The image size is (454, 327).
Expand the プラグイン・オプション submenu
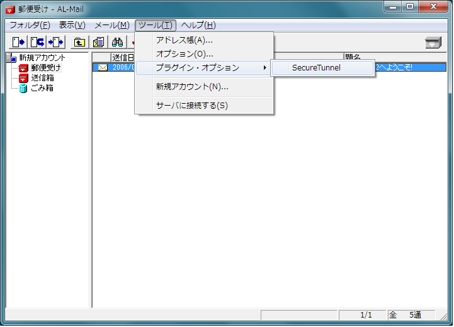point(197,67)
